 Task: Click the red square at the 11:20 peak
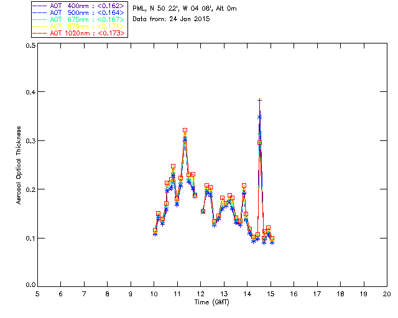[185, 130]
